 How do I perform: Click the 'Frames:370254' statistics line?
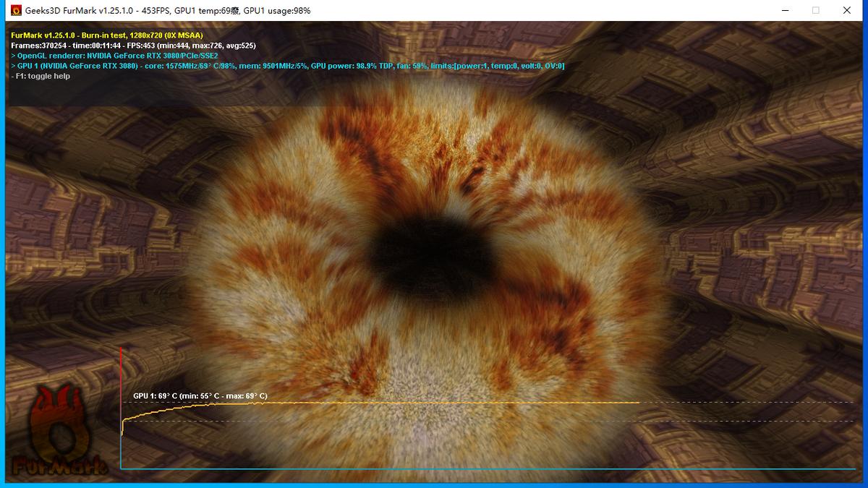click(x=134, y=45)
